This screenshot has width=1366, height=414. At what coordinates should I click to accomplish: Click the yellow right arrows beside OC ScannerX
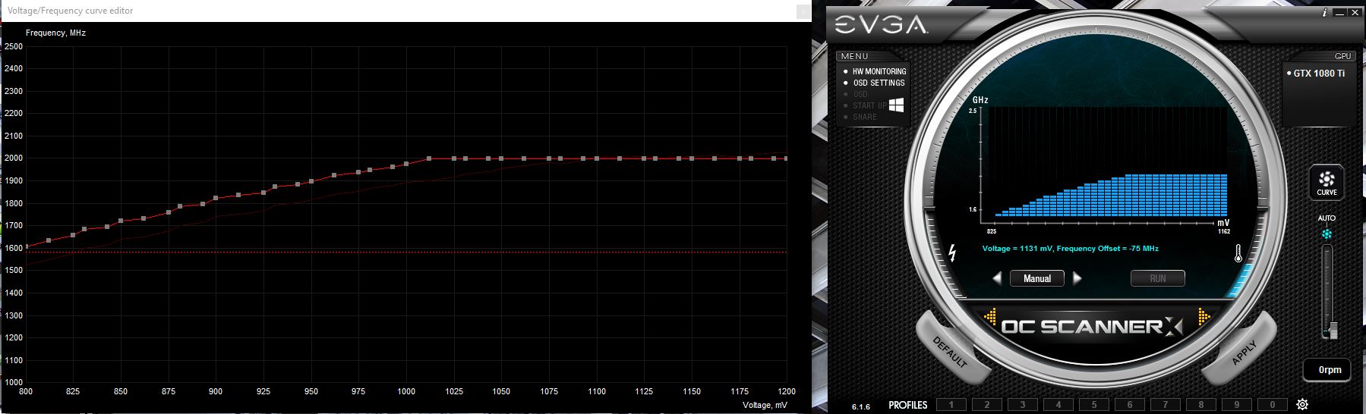pos(1204,316)
